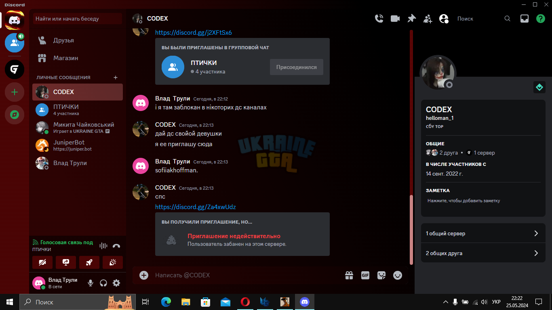The width and height of the screenshot is (552, 310).
Task: Start an activity with rocket icon
Action: tap(89, 262)
